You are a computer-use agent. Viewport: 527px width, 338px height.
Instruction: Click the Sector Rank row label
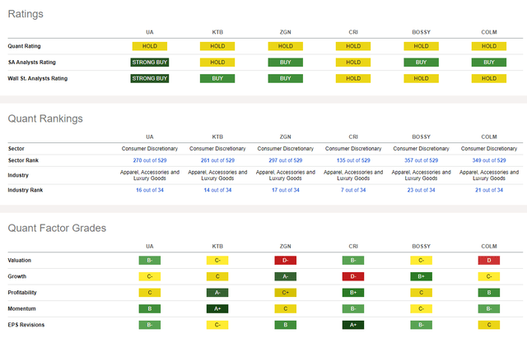point(23,160)
